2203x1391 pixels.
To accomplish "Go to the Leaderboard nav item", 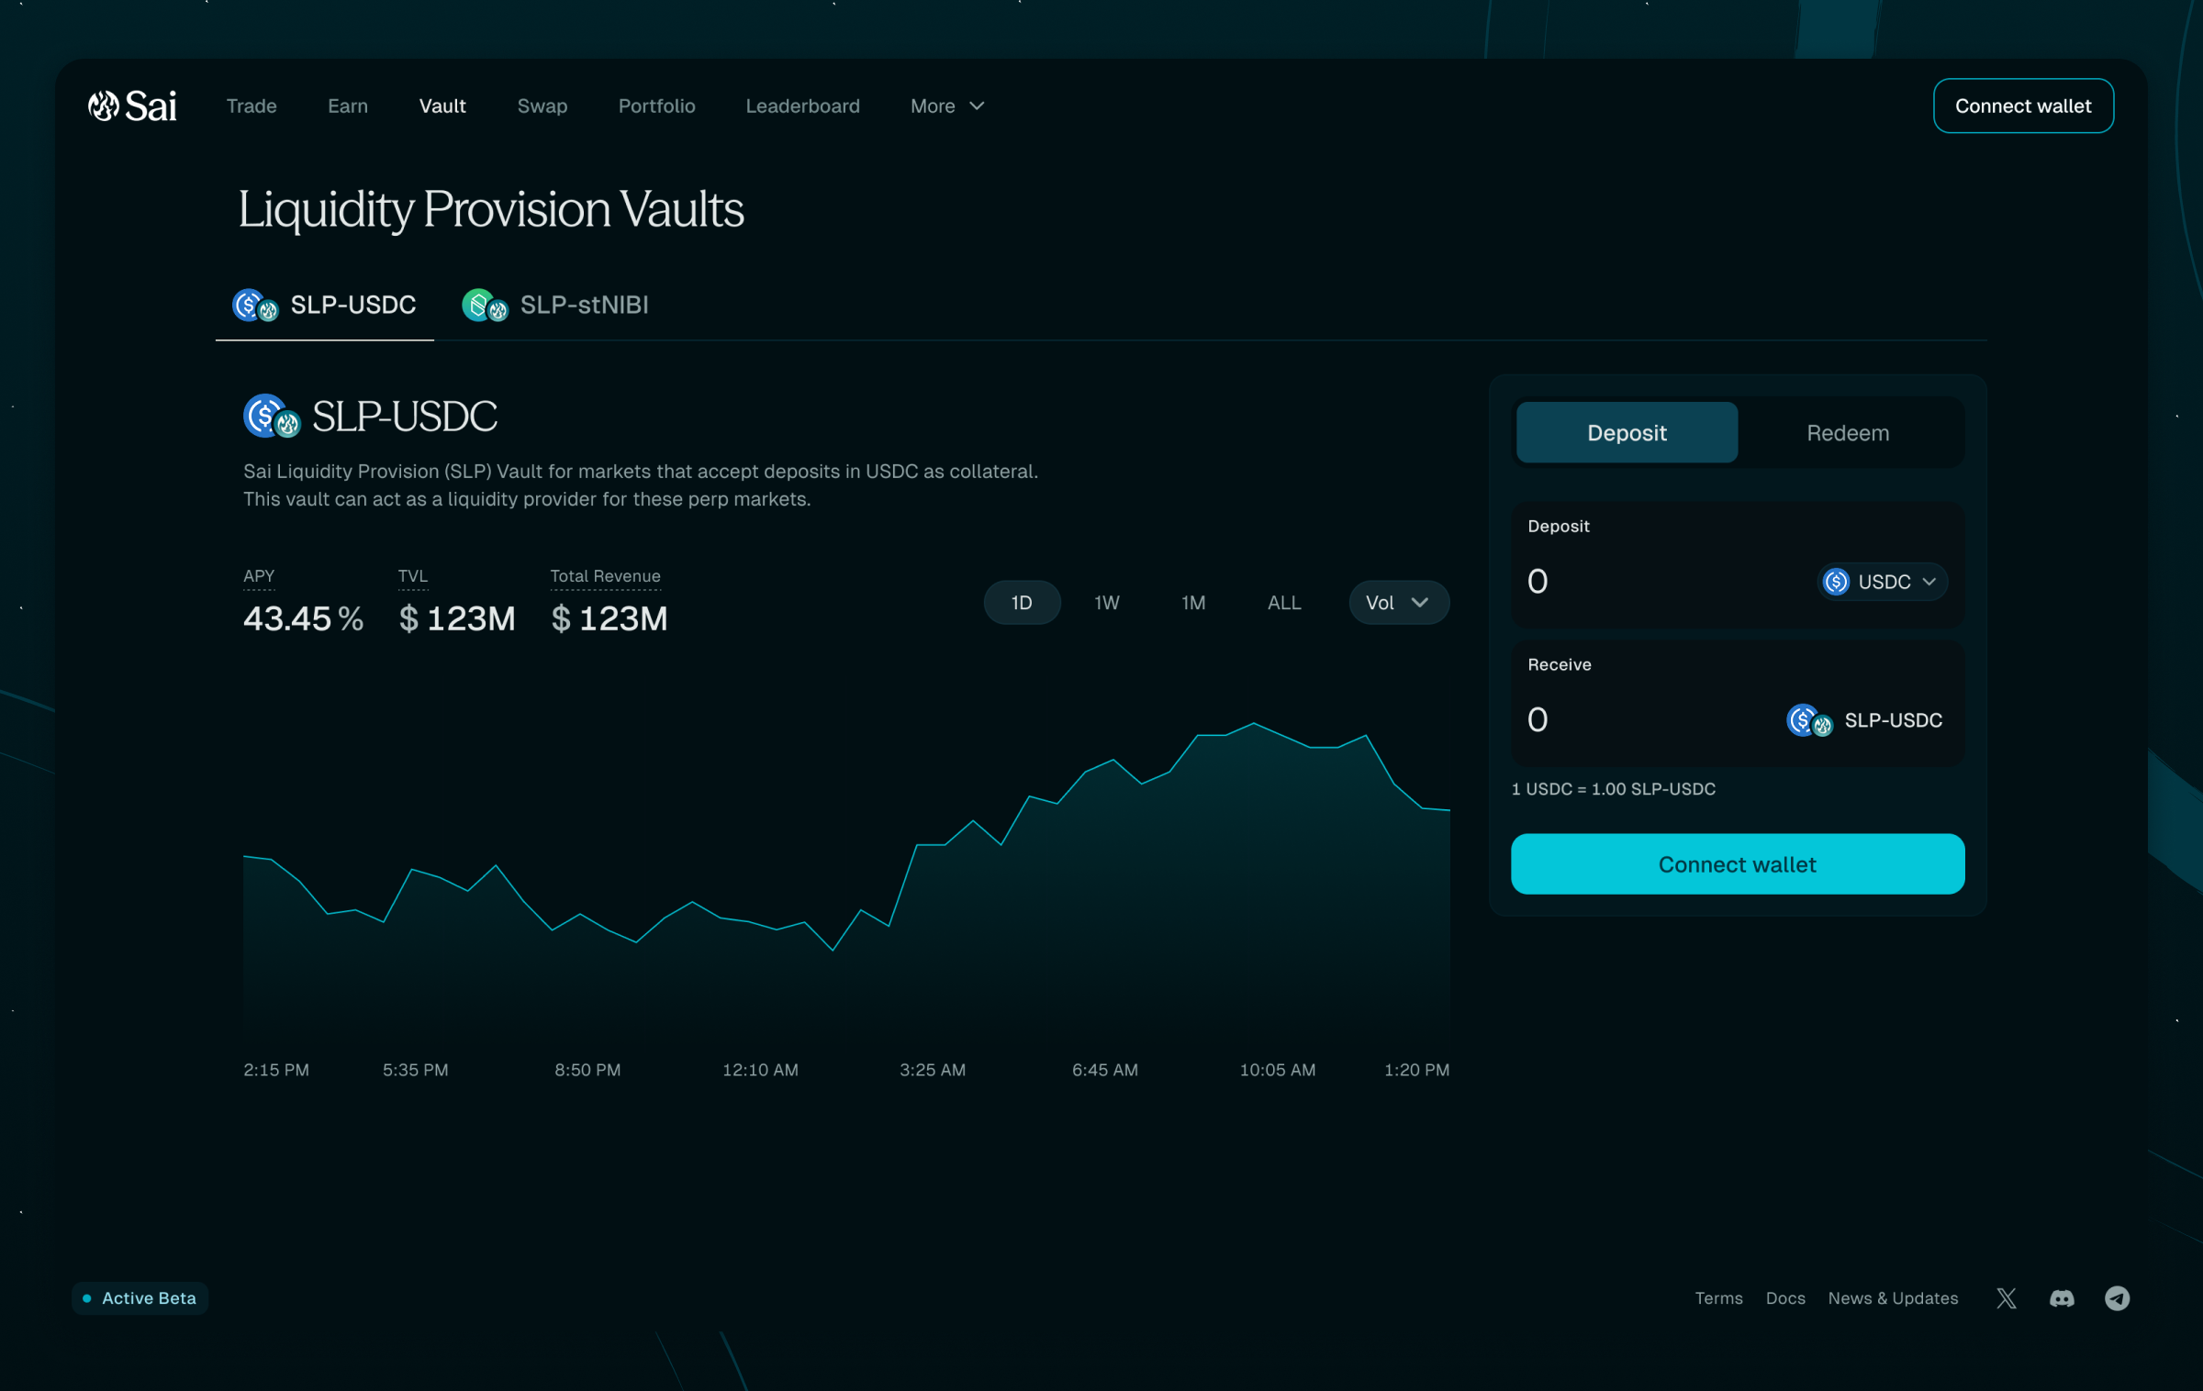I will coord(802,106).
